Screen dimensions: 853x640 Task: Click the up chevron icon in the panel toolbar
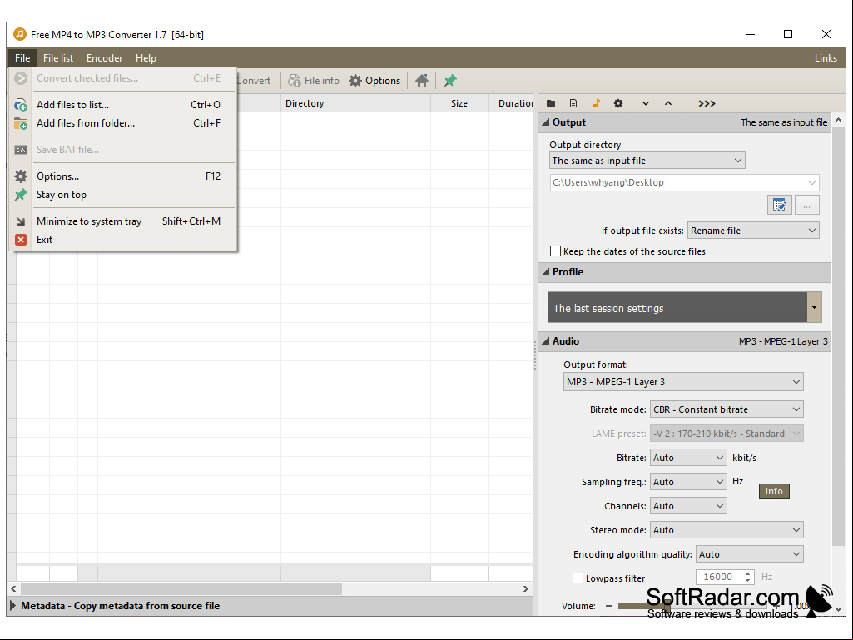pos(668,103)
